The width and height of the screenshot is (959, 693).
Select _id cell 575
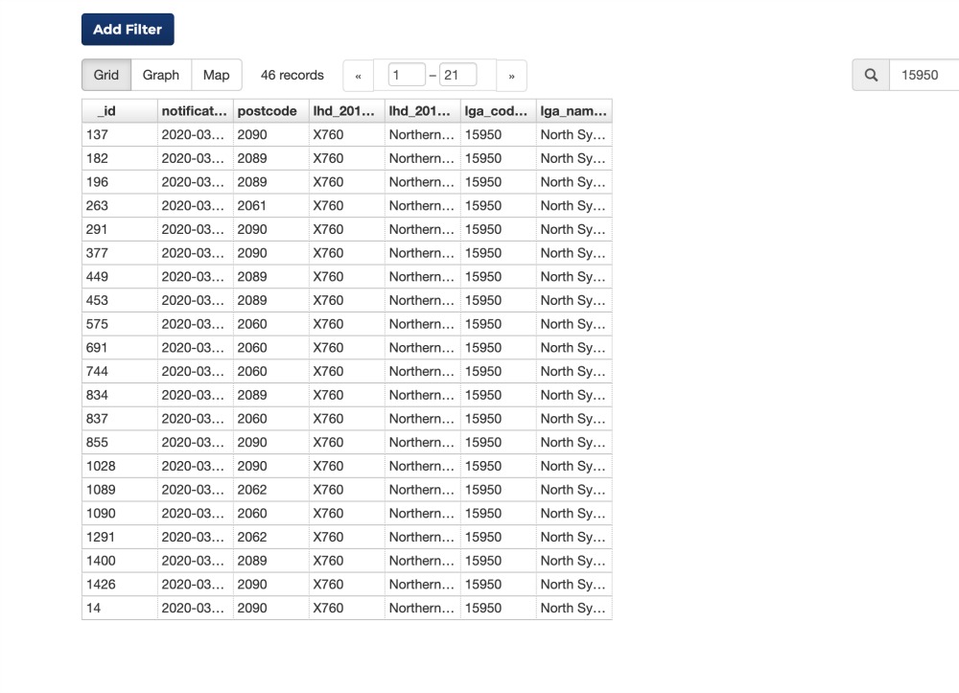pos(119,324)
